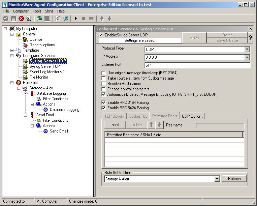
Task: Uncheck Automatically detect Message Encoding
Action: (103, 94)
